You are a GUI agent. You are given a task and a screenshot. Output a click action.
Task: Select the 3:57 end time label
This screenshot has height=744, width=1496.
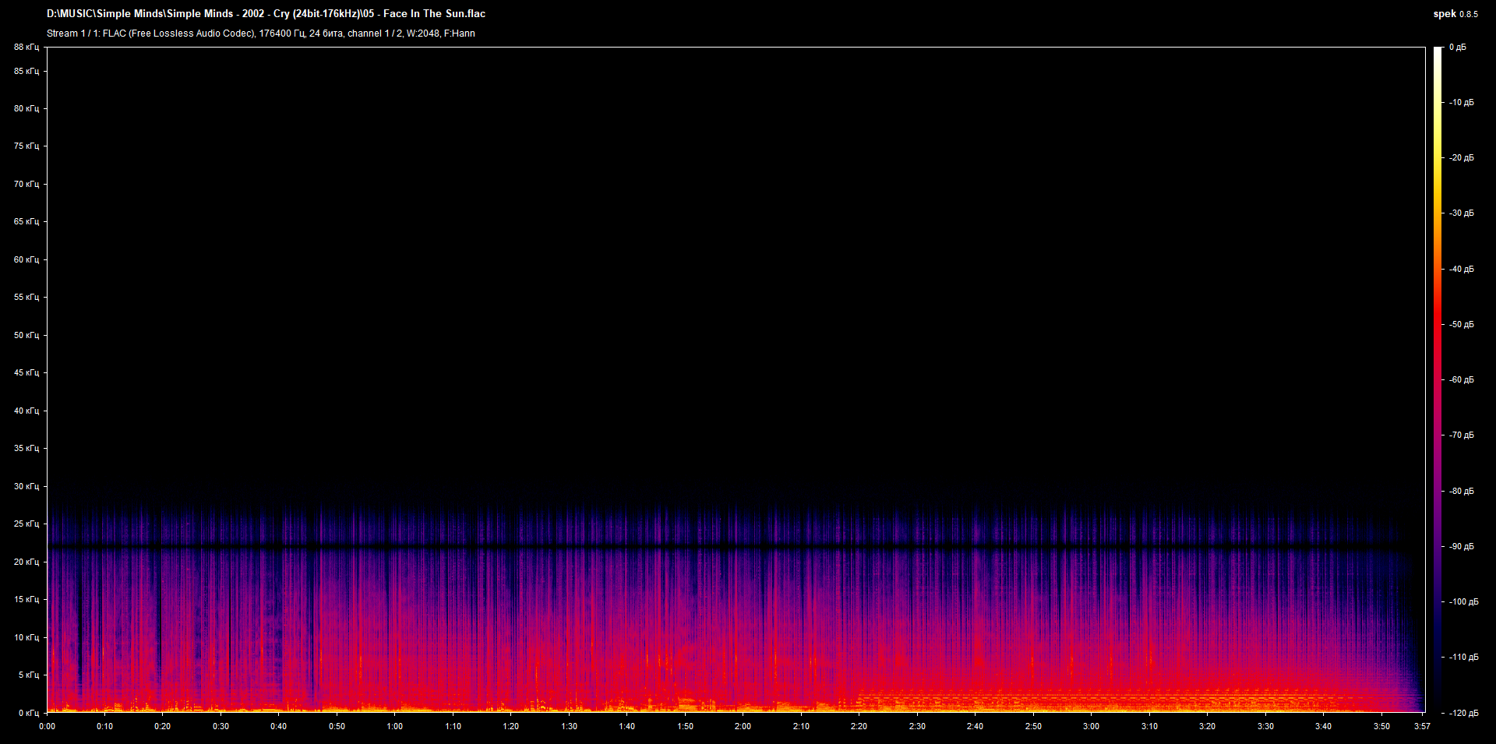1422,726
